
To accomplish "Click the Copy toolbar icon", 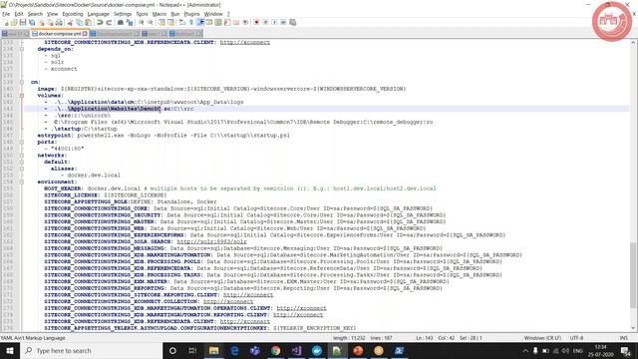I will (x=80, y=22).
